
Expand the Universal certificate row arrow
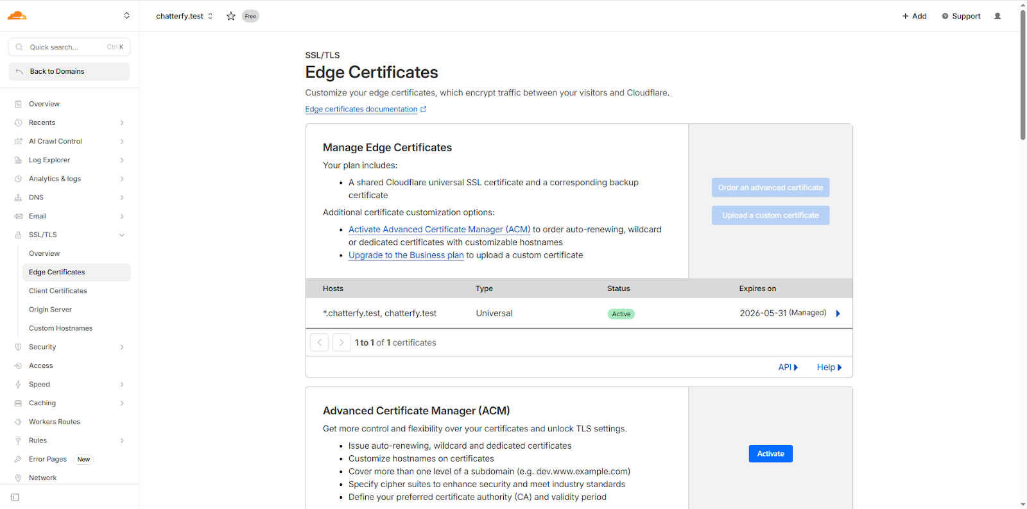pyautogui.click(x=838, y=313)
